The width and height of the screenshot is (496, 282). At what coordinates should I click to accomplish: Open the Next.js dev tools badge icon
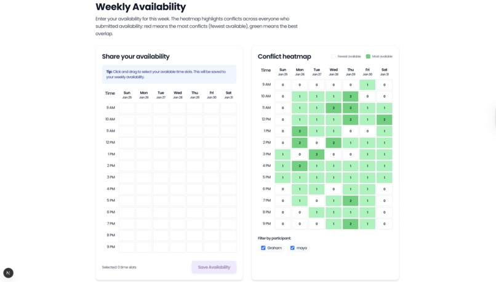coord(8,273)
